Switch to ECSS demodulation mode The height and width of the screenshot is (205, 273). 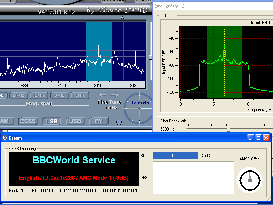(28, 121)
